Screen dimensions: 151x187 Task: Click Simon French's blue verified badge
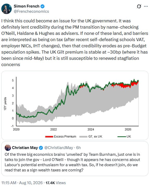tap(43, 6)
